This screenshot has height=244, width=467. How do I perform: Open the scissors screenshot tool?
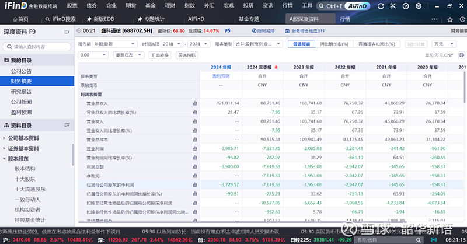point(393,6)
